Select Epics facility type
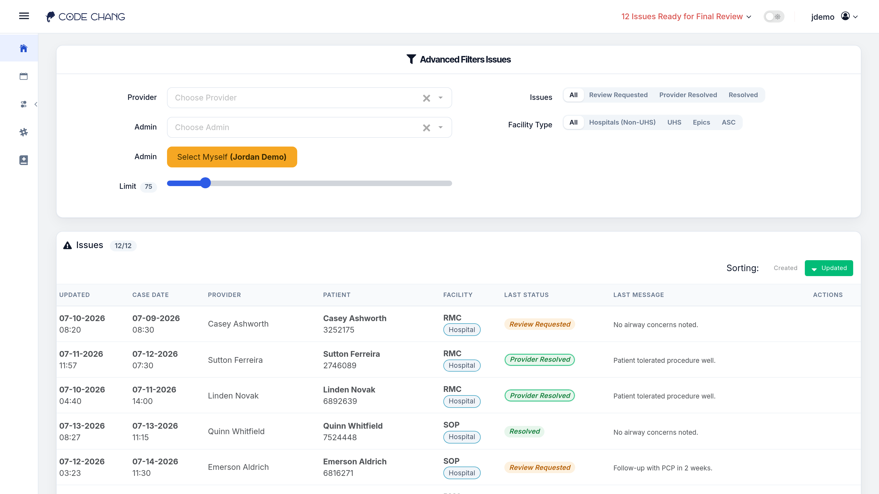 pos(701,122)
